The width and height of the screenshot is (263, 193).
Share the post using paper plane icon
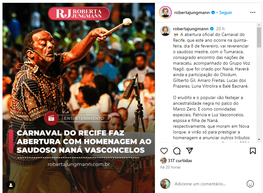190,151
